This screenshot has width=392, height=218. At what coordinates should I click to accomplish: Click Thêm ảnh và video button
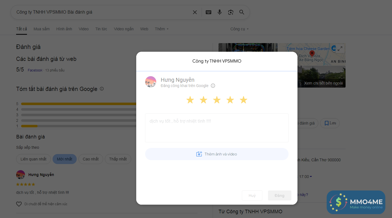(x=217, y=154)
